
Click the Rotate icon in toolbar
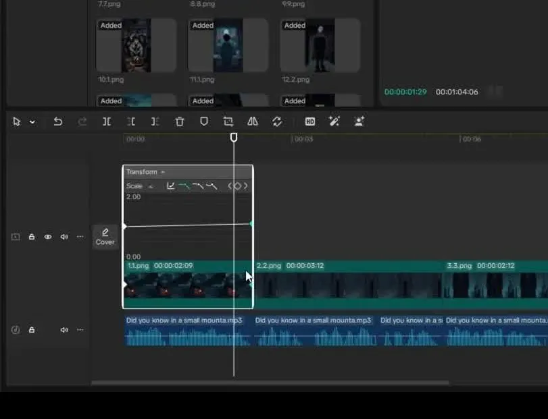(x=277, y=121)
